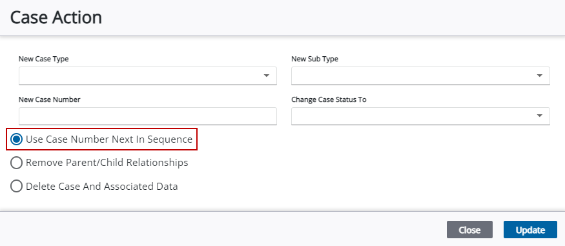This screenshot has height=246, width=565.
Task: Click the Update button
Action: 530,230
